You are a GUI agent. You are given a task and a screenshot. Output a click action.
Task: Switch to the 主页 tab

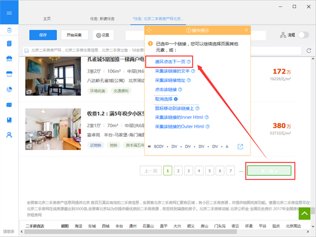[x=47, y=19]
